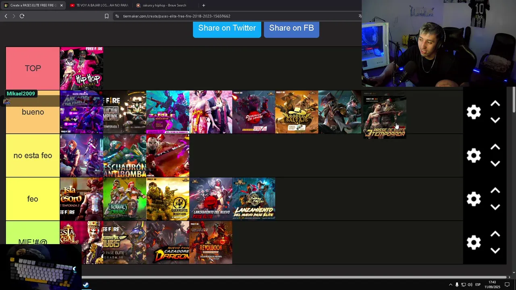
Task: Select the Sombra del Credo pass image
Action: 254,199
